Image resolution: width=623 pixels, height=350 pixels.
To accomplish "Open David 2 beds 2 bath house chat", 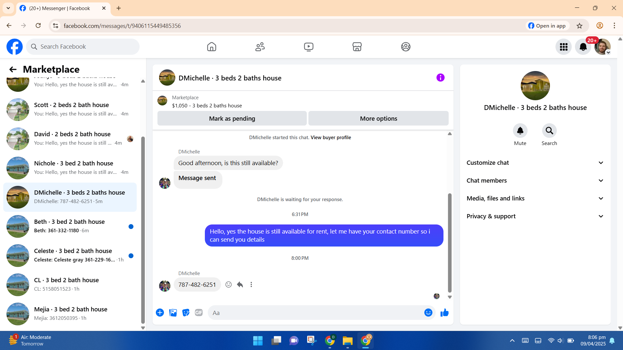I will click(x=70, y=139).
